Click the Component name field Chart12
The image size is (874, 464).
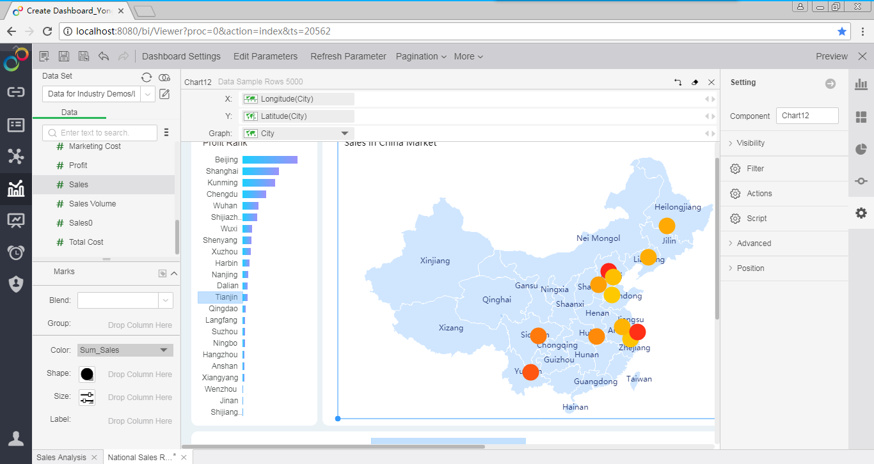click(807, 116)
